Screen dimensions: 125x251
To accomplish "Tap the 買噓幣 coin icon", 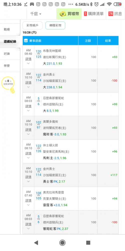I will tap(63, 14).
